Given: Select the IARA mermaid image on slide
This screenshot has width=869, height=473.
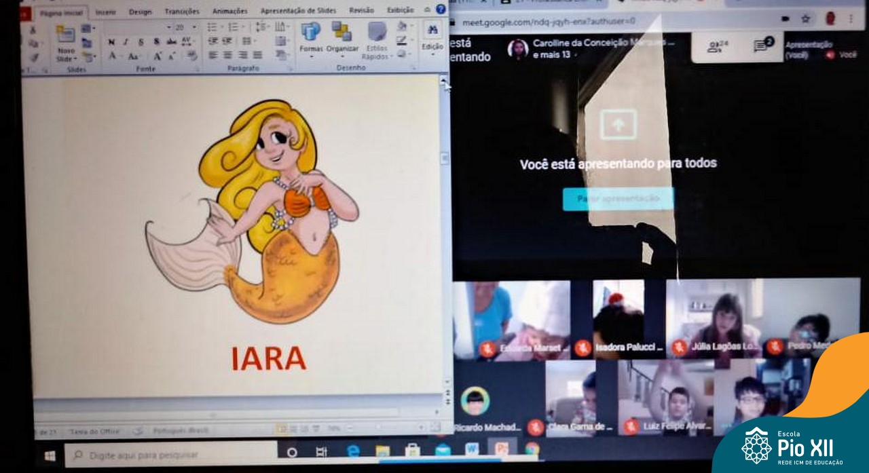Looking at the screenshot, I should (252, 211).
